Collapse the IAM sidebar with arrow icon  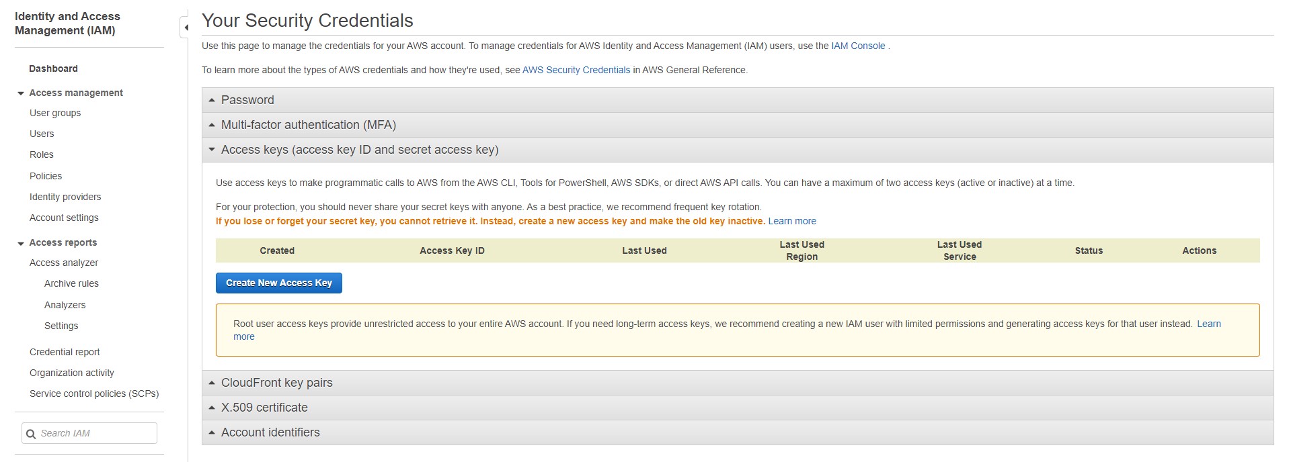[186, 28]
